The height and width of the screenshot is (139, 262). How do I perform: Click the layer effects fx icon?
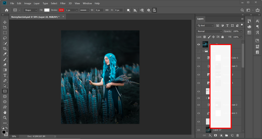[x=210, y=135]
